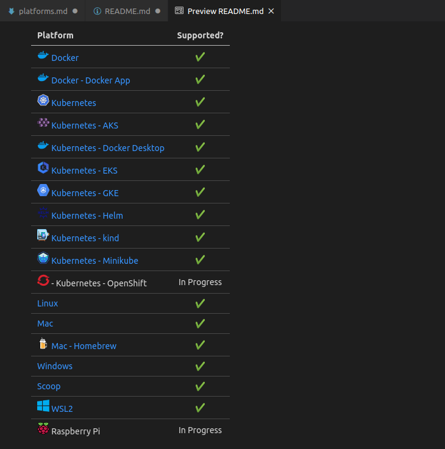The image size is (445, 449).
Task: Switch to the platforms.md tab
Action: (43, 11)
